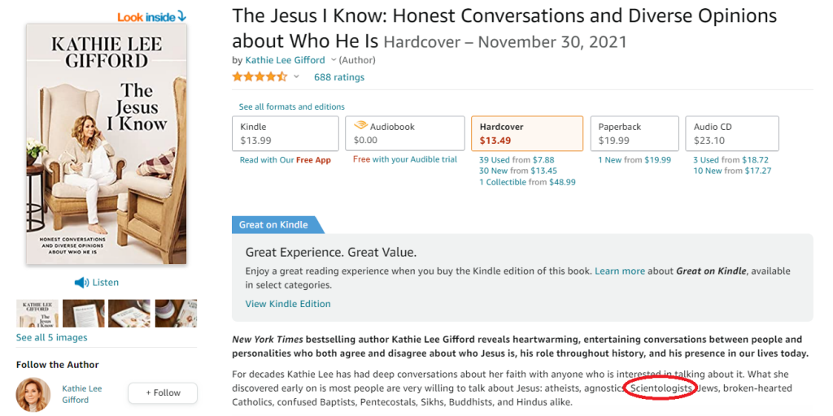Select the Audio CD format option
Image resolution: width=833 pixels, height=416 pixels.
pos(732,134)
